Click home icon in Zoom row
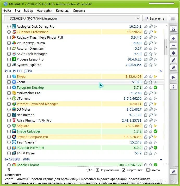The width and height of the screenshot is (180, 186). [146, 82]
